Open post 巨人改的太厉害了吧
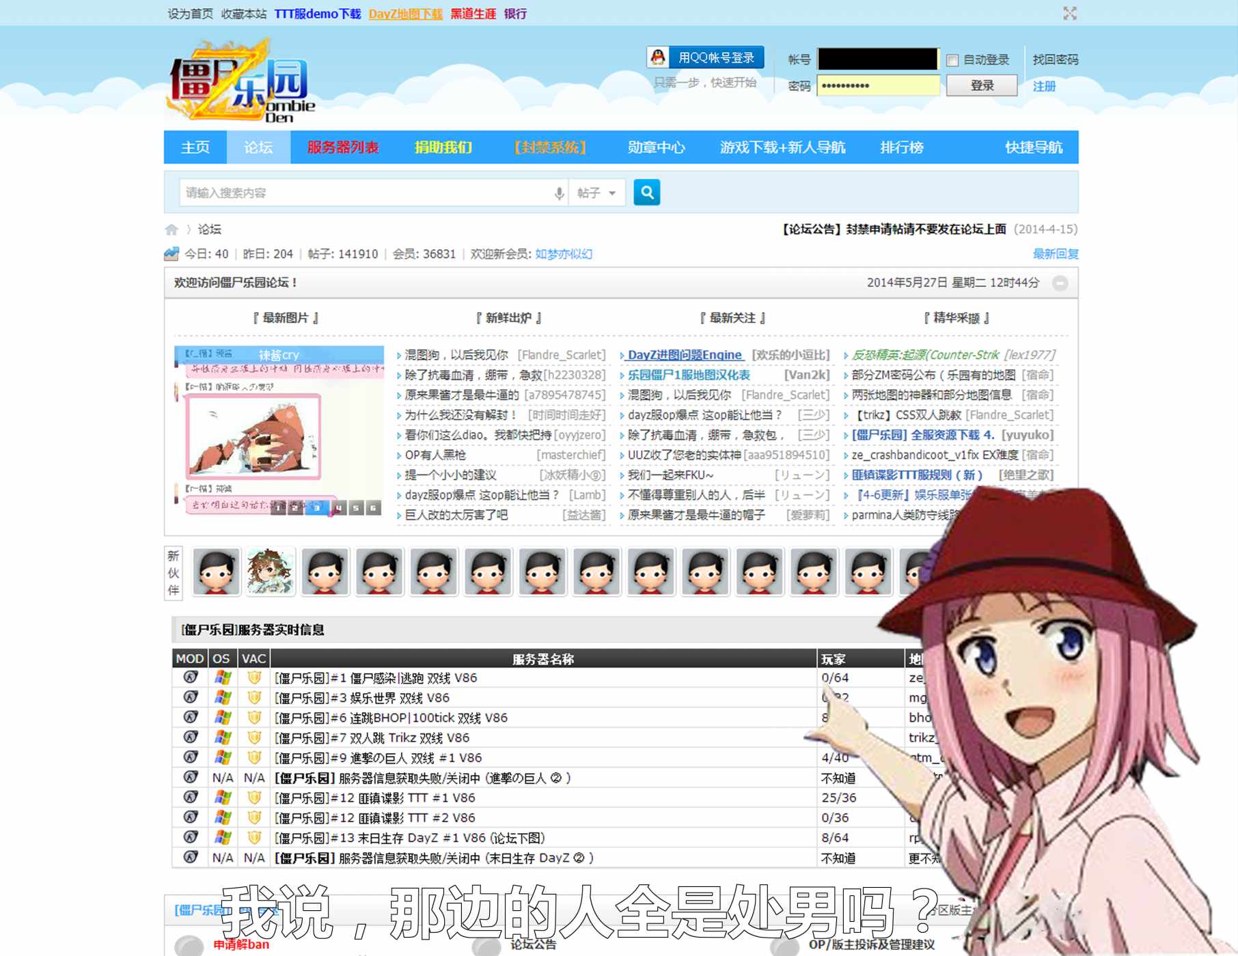Image resolution: width=1238 pixels, height=956 pixels. pyautogui.click(x=456, y=516)
